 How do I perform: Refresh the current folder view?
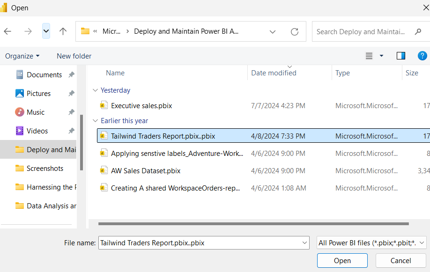(294, 32)
